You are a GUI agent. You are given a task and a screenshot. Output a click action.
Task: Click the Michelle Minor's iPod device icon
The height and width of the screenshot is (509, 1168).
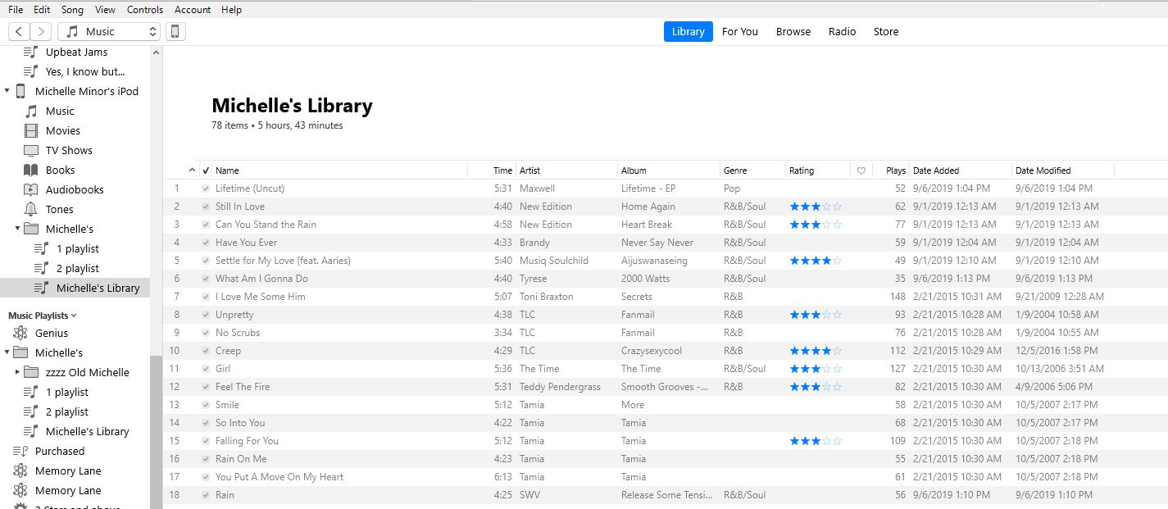[20, 91]
